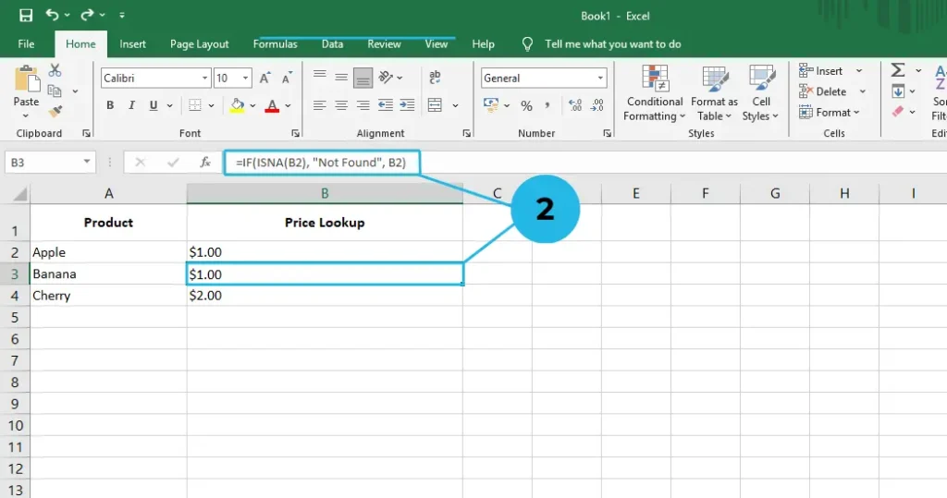Toggle Bold formatting
This screenshot has width=947, height=498.
tap(110, 105)
